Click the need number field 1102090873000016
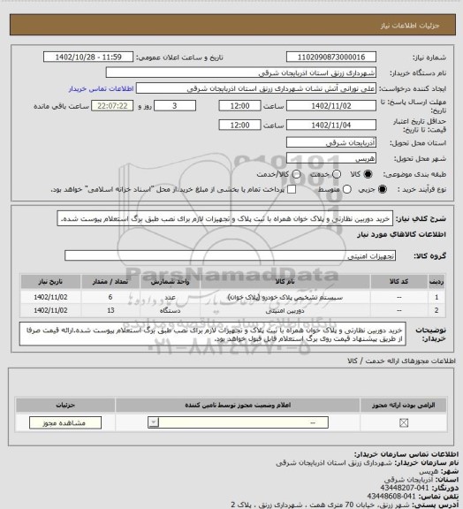The height and width of the screenshot is (509, 463). tap(331, 57)
